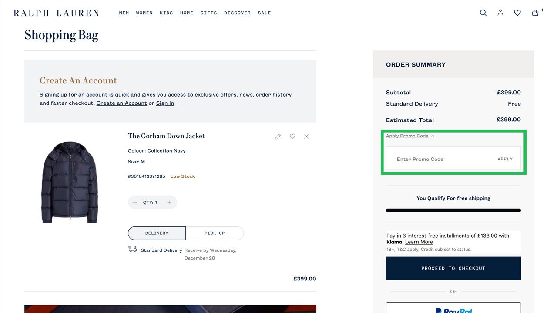557x313 pixels.
Task: Select the Pick Up option
Action: coord(215,233)
